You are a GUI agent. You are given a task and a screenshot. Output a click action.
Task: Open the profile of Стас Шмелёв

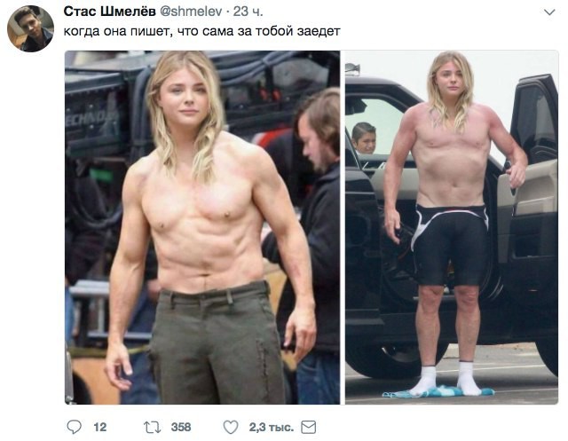pos(109,12)
